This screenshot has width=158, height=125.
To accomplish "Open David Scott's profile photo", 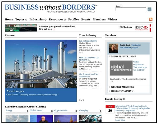I will point(113,48).
